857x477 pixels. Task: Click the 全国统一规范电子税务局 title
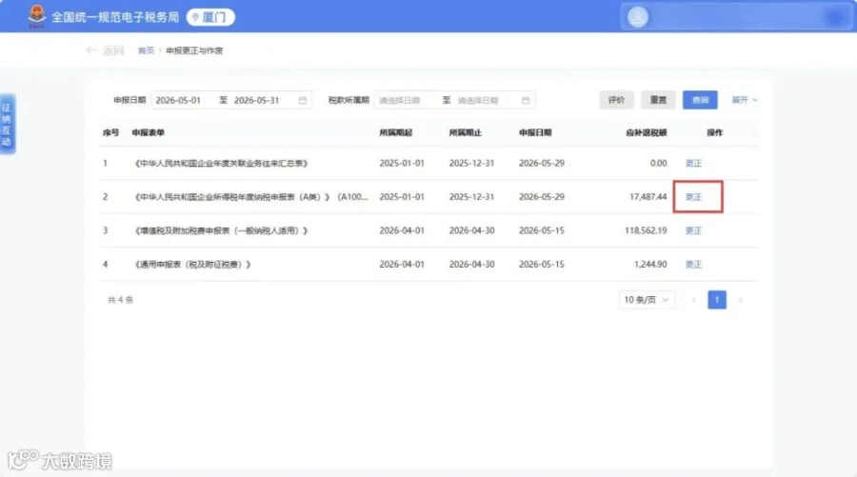115,17
